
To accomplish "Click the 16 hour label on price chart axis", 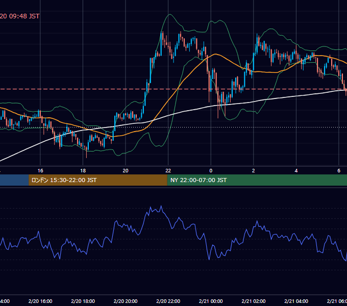I will click(x=40, y=171).
